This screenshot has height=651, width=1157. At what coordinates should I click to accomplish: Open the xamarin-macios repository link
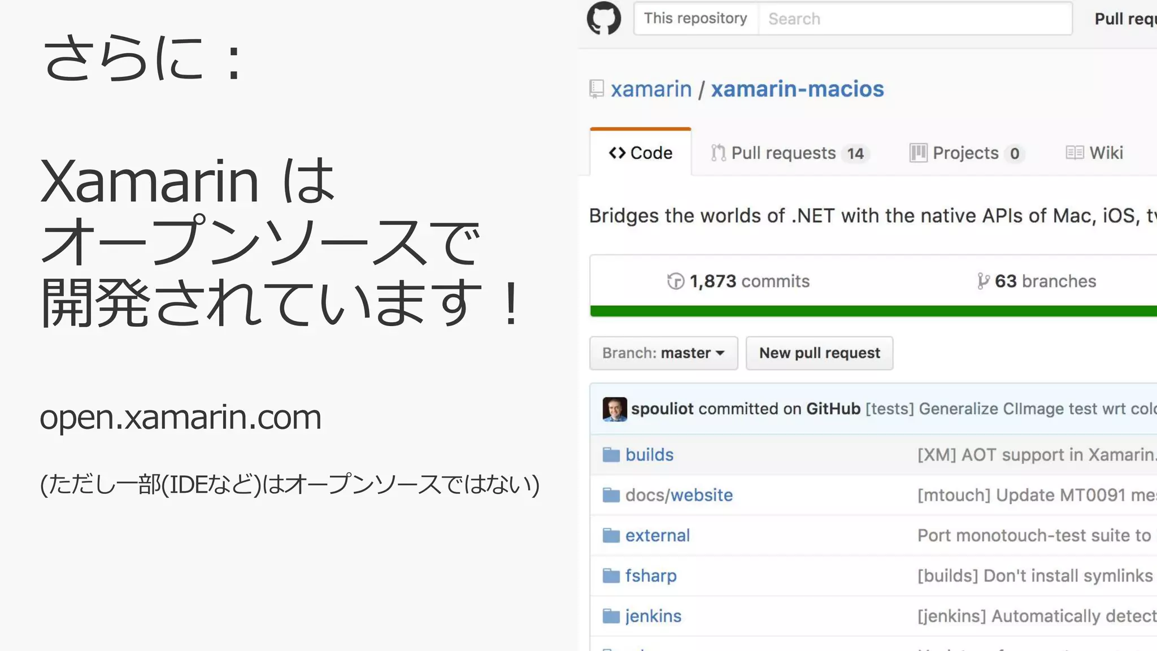[797, 89]
